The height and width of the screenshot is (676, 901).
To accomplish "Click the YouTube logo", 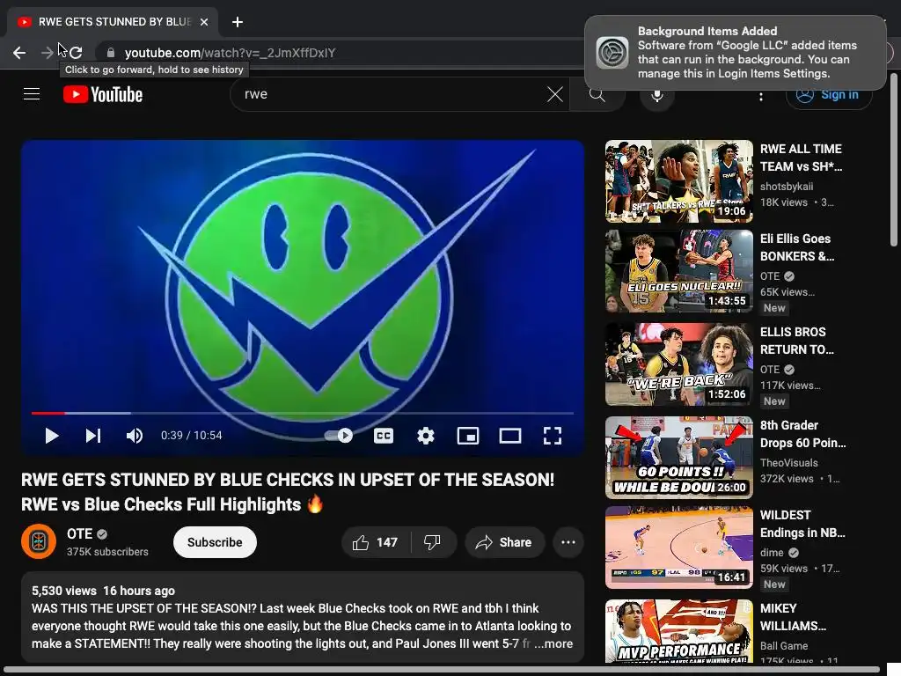I will coord(103,94).
